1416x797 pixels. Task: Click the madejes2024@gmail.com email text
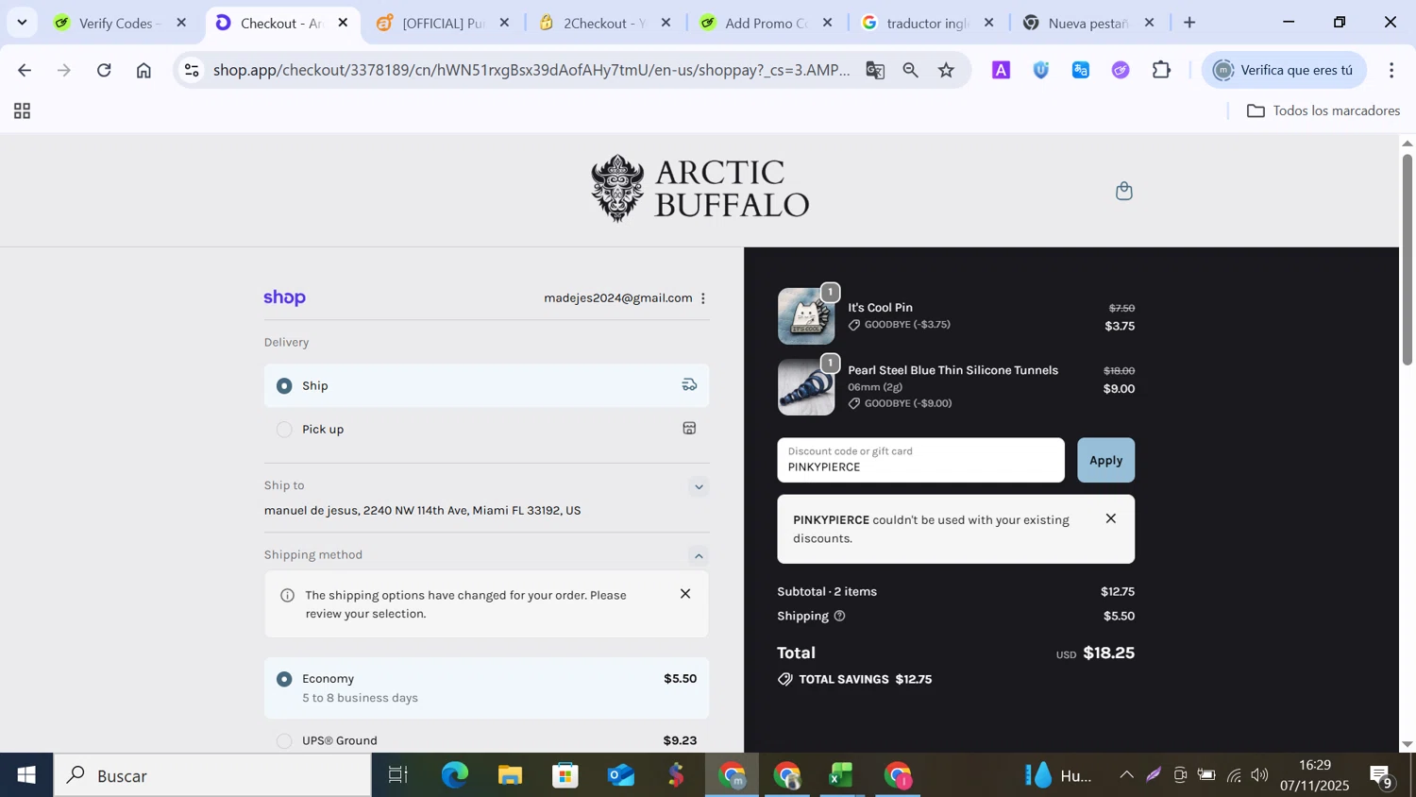click(x=617, y=297)
